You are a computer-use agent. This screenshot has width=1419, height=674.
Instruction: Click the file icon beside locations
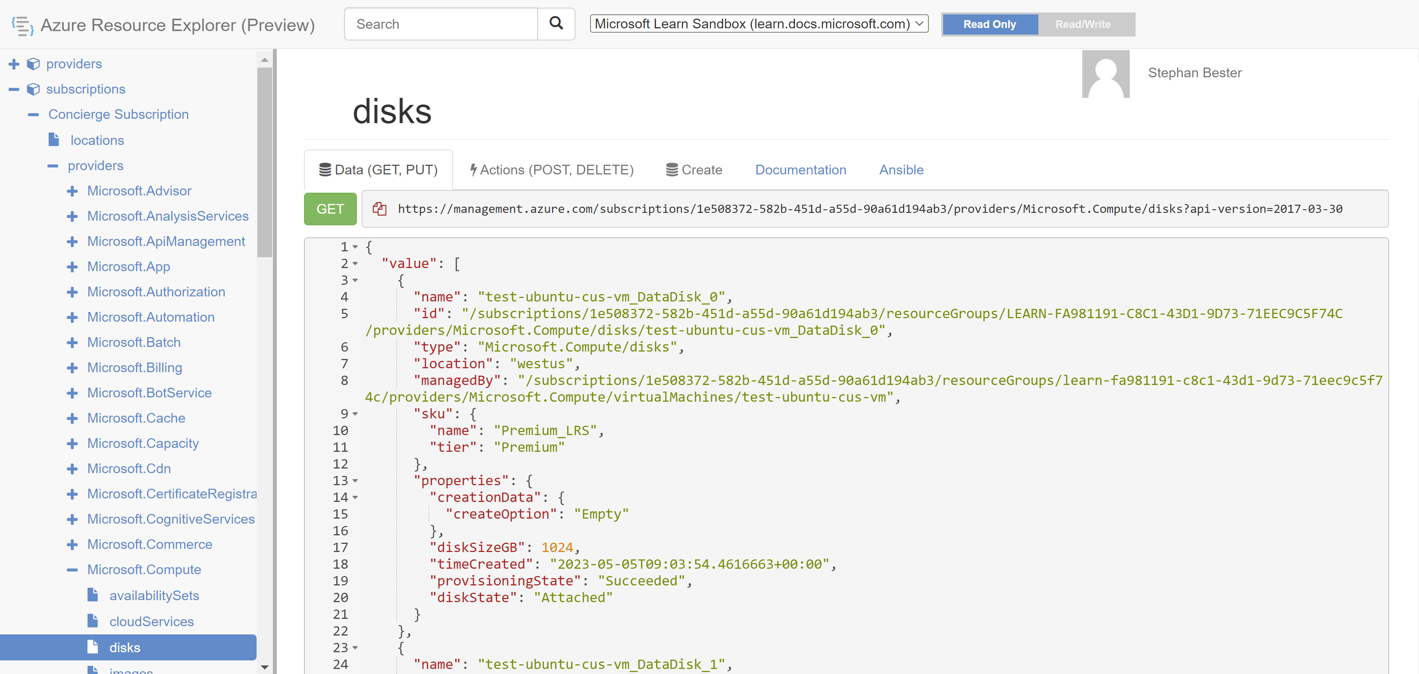tap(53, 140)
